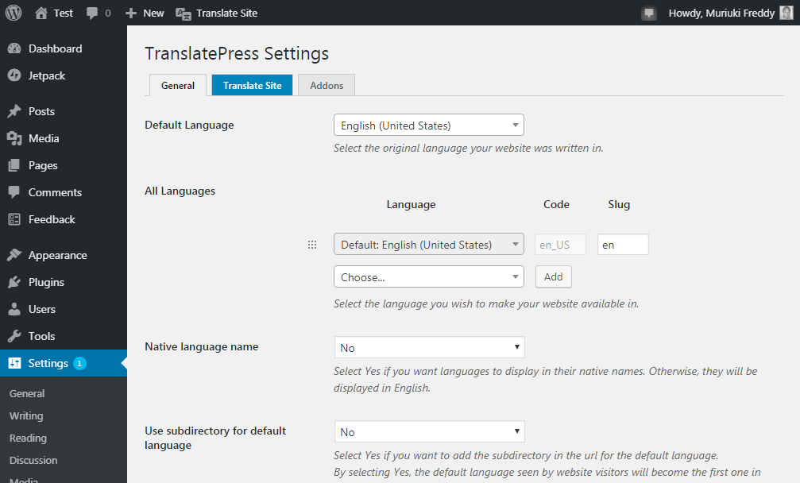The width and height of the screenshot is (800, 483).
Task: Click the Posts pushpin icon
Action: tap(14, 111)
